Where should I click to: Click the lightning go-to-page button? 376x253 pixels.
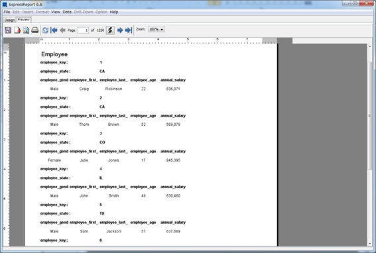pyautogui.click(x=110, y=30)
